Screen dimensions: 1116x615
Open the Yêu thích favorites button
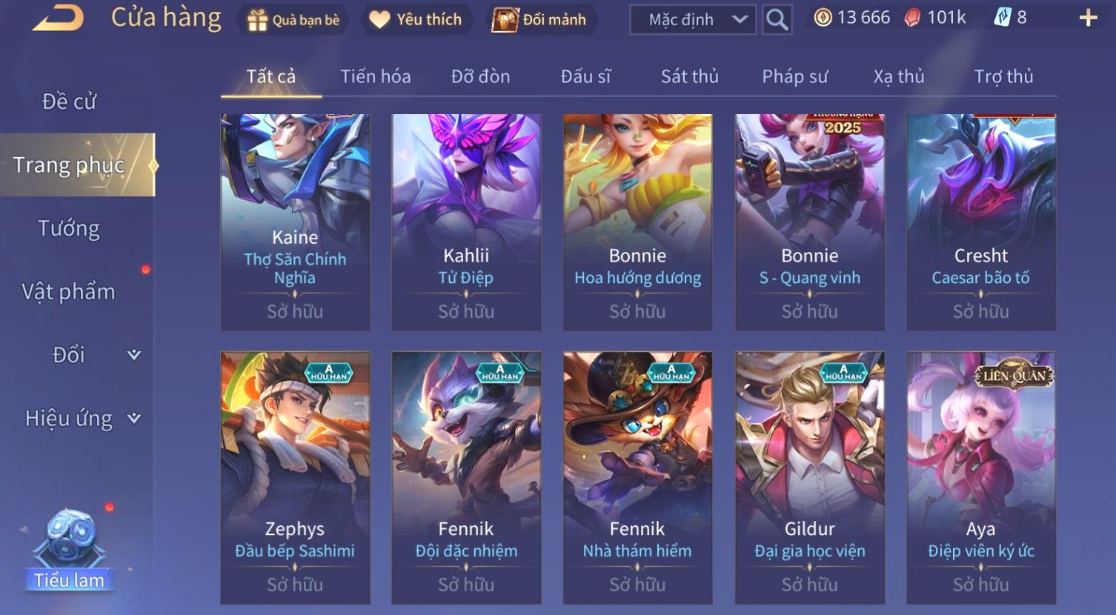click(x=416, y=20)
